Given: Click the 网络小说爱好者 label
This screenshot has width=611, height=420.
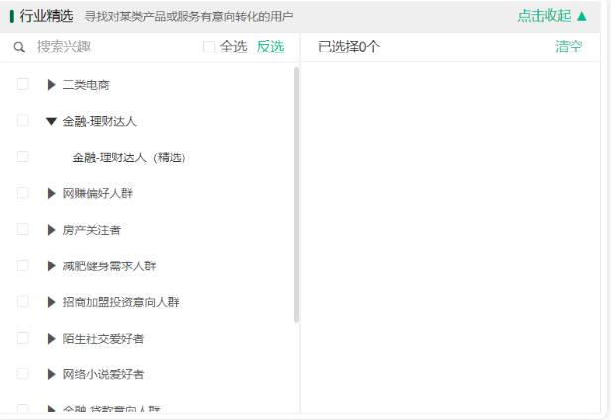Looking at the screenshot, I should (103, 374).
